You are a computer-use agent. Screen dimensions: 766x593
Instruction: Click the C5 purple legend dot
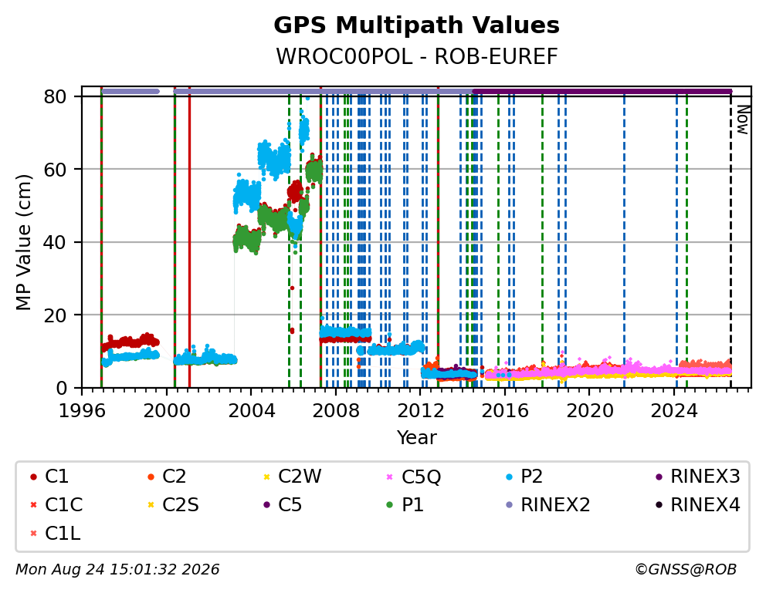point(266,505)
